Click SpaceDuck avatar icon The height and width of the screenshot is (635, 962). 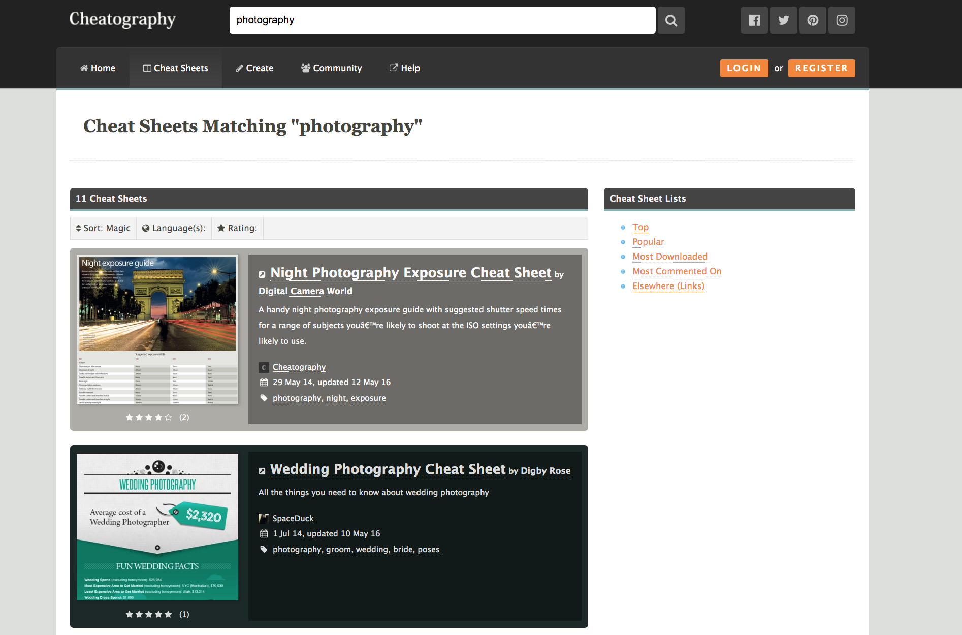pos(264,519)
